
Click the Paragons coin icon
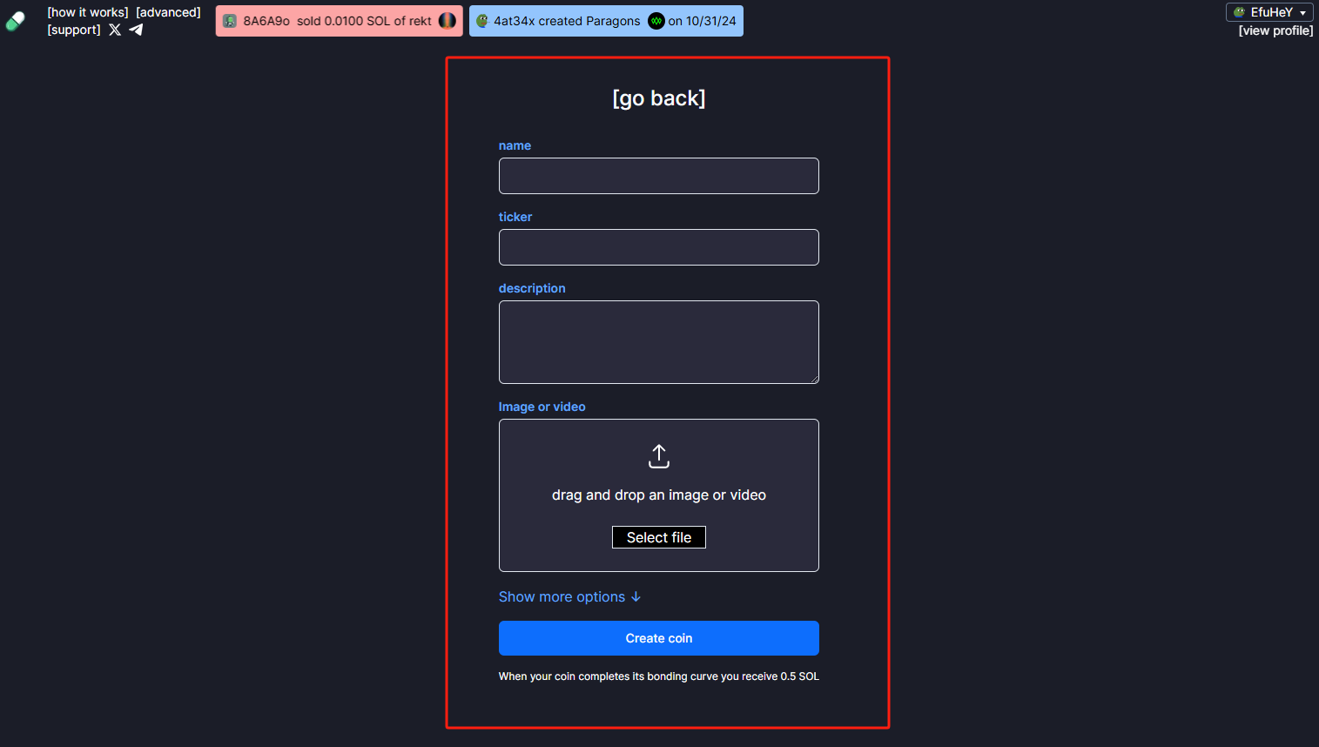pos(656,21)
